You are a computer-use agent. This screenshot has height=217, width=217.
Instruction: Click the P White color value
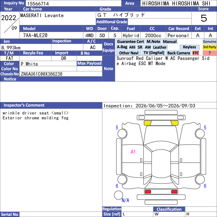(x=29, y=64)
